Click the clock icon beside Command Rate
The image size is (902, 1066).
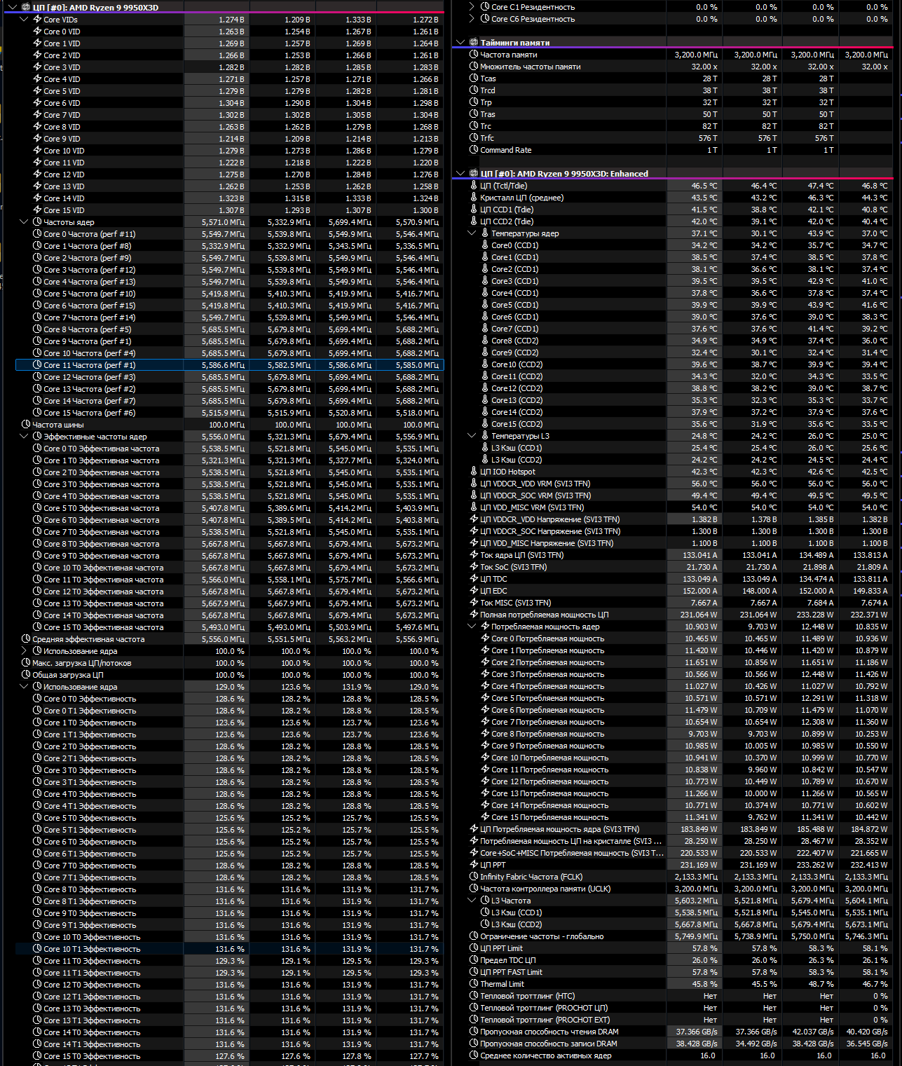474,150
